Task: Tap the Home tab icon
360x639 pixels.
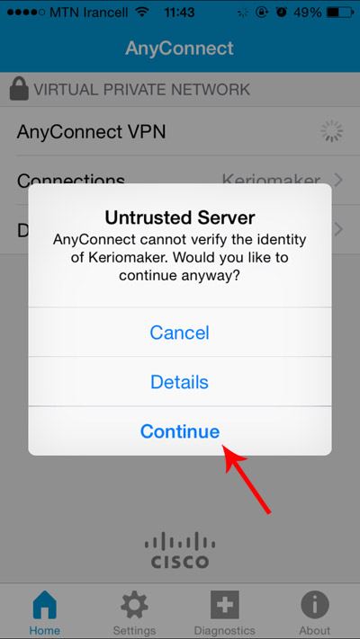Action: 44,605
